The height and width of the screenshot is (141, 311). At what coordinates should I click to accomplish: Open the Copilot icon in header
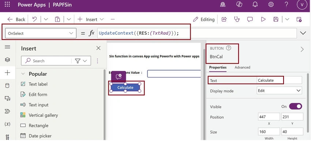(x=239, y=4)
